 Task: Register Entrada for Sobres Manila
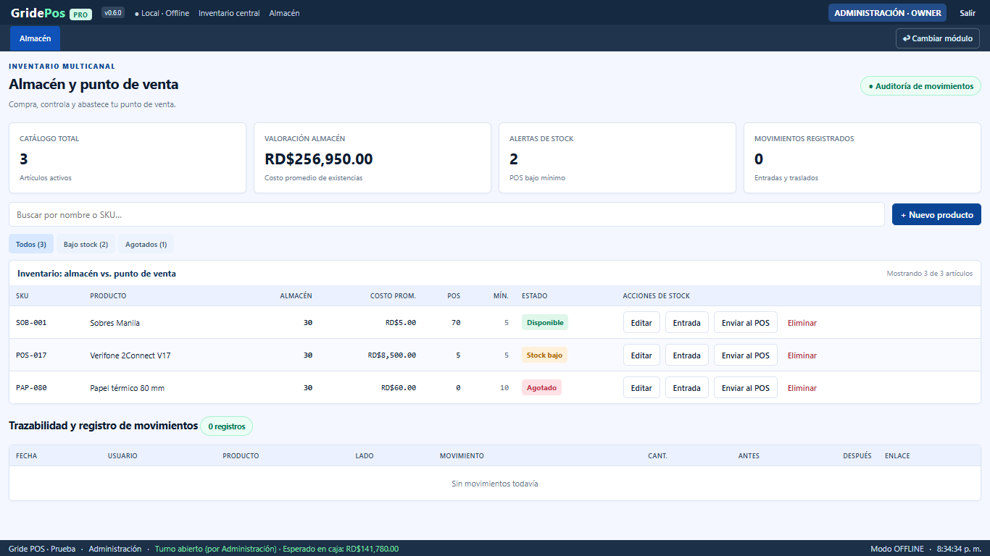click(x=686, y=323)
